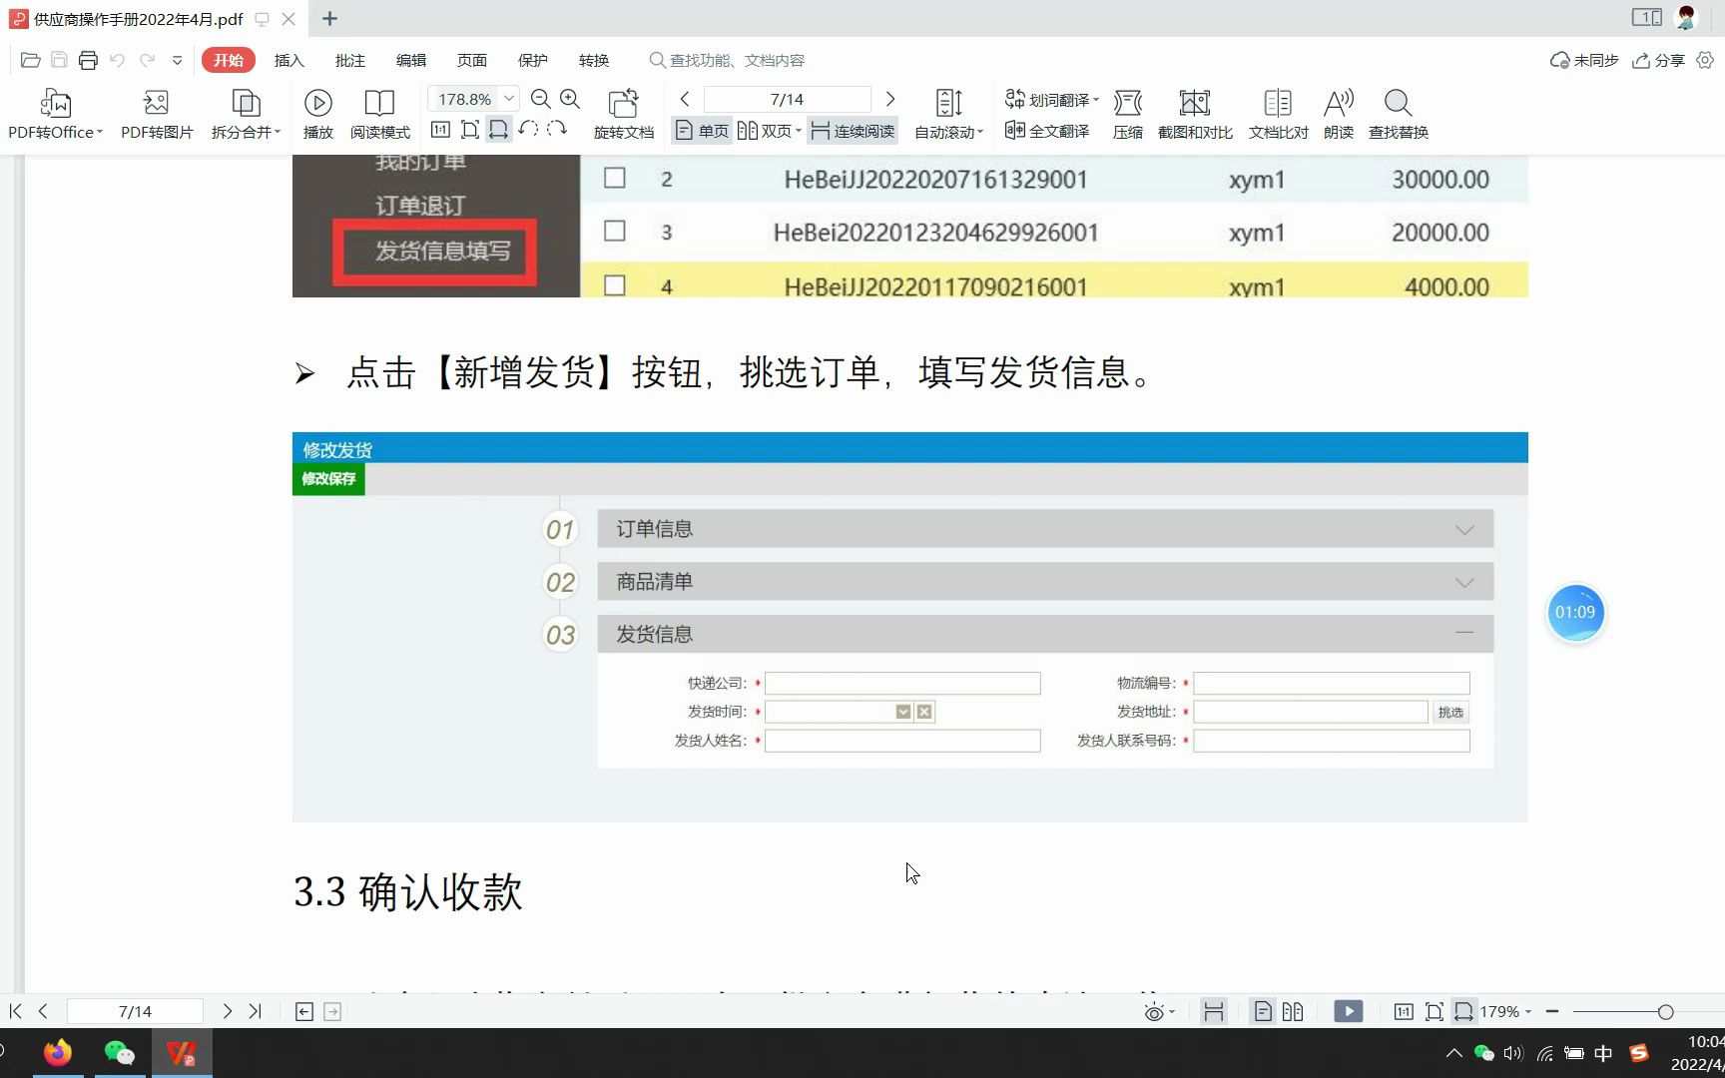
Task: Enable 连续阅读 continuous reading mode
Action: click(852, 130)
